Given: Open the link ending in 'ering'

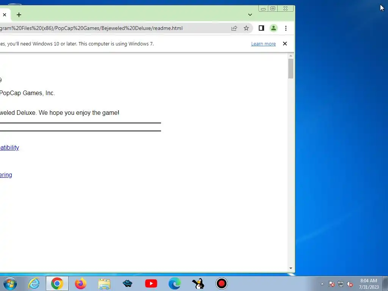Looking at the screenshot, I should pyautogui.click(x=6, y=175).
